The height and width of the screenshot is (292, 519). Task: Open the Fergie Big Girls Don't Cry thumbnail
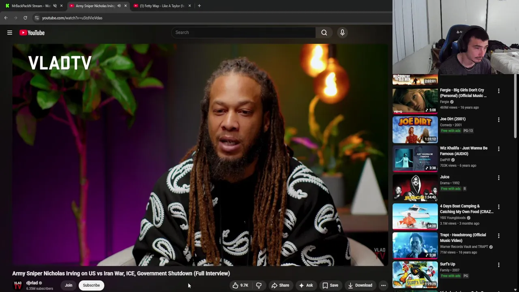pos(415,101)
